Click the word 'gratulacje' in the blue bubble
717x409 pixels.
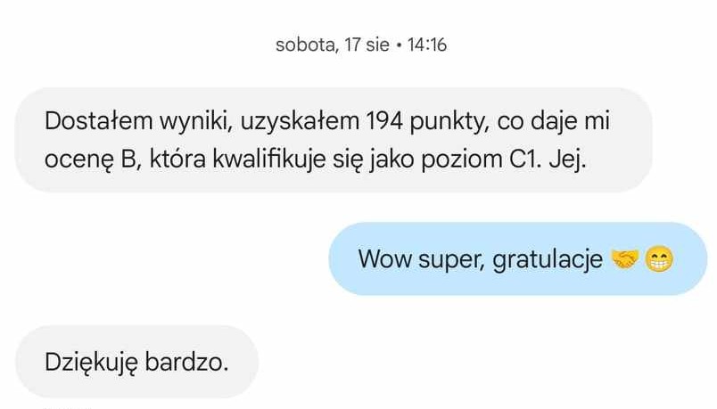(x=548, y=259)
